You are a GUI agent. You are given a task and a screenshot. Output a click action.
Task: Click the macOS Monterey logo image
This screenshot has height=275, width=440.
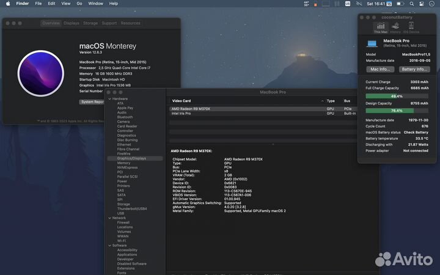pyautogui.click(x=41, y=73)
